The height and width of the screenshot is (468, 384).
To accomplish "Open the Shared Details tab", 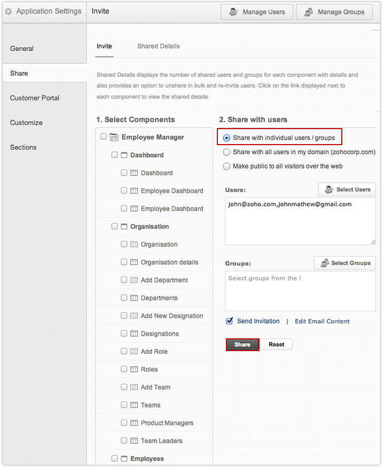I will tap(158, 46).
